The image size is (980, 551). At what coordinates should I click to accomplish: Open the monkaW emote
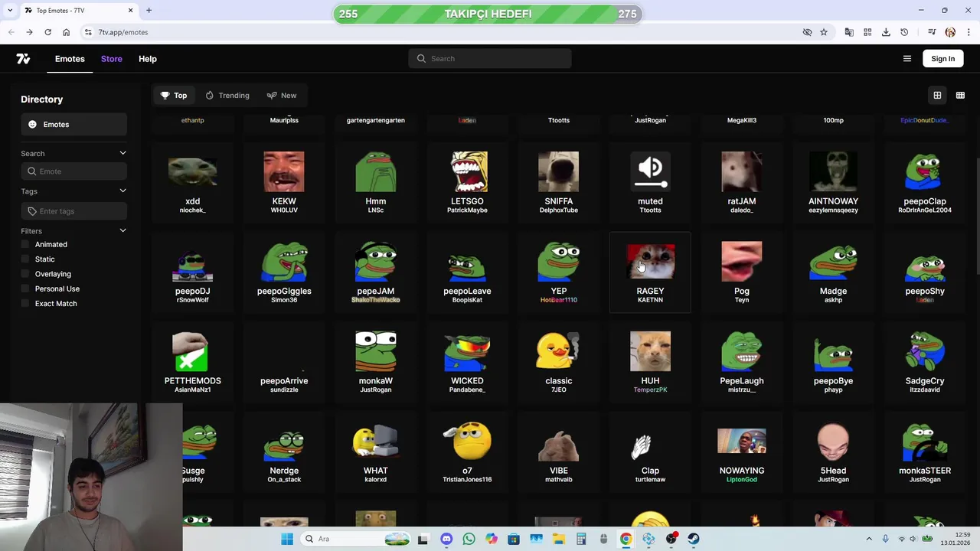click(x=376, y=362)
